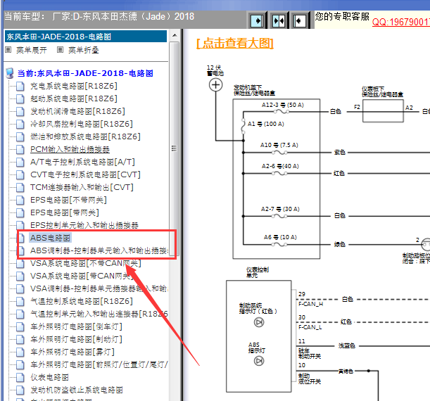The width and height of the screenshot is (430, 401).
Task: Click document icon for 燃油和排放系统电路图
Action: [x=20, y=136]
